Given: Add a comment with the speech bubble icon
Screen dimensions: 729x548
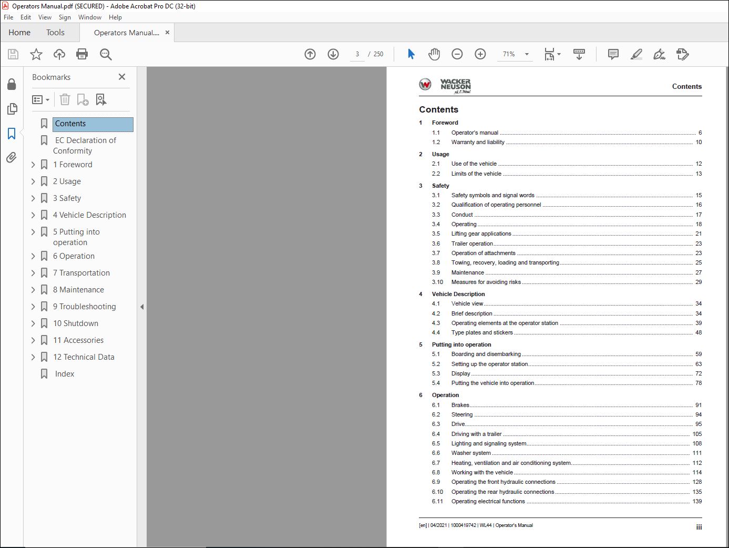Looking at the screenshot, I should point(613,54).
